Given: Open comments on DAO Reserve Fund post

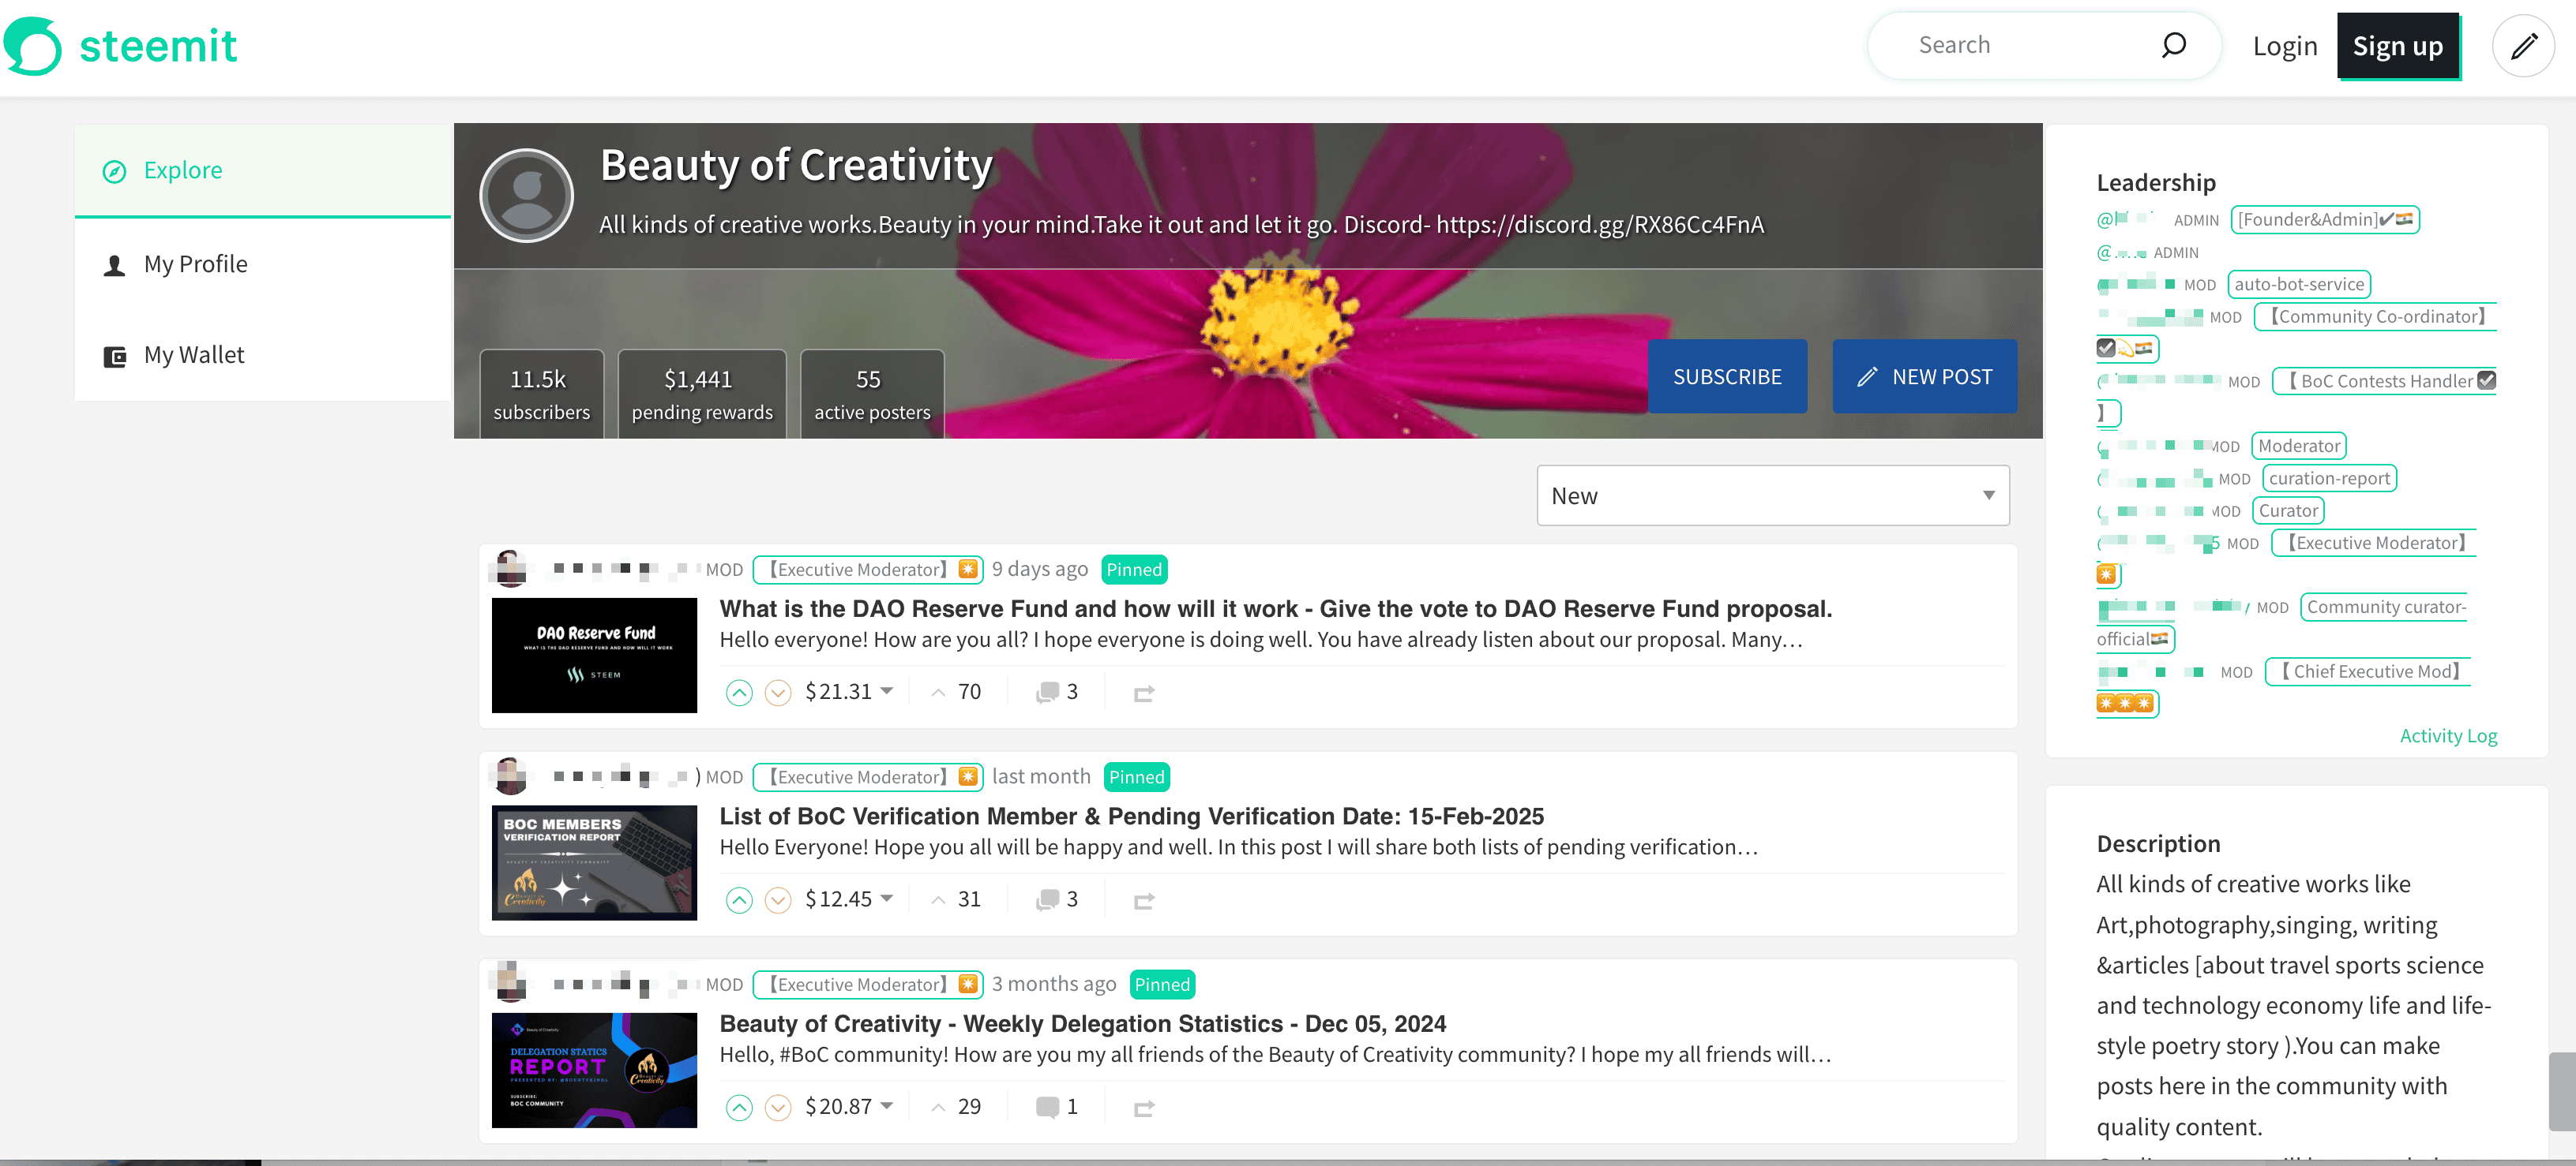Looking at the screenshot, I should [x=1056, y=693].
